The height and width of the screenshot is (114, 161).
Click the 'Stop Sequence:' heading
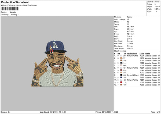coord(120,51)
